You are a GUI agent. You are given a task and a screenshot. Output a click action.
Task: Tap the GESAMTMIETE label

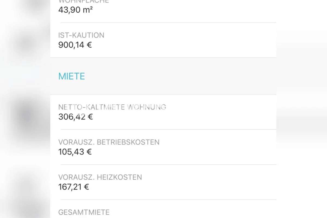84,212
